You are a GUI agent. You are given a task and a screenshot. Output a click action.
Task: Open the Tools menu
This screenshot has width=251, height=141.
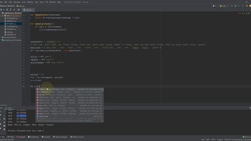pyautogui.click(x=42, y=2)
